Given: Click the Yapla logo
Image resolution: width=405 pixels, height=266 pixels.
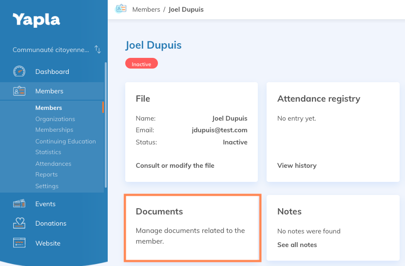Looking at the screenshot, I should point(37,20).
